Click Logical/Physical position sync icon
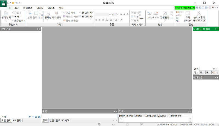This screenshot has width=219, height=126. [x=199, y=13]
